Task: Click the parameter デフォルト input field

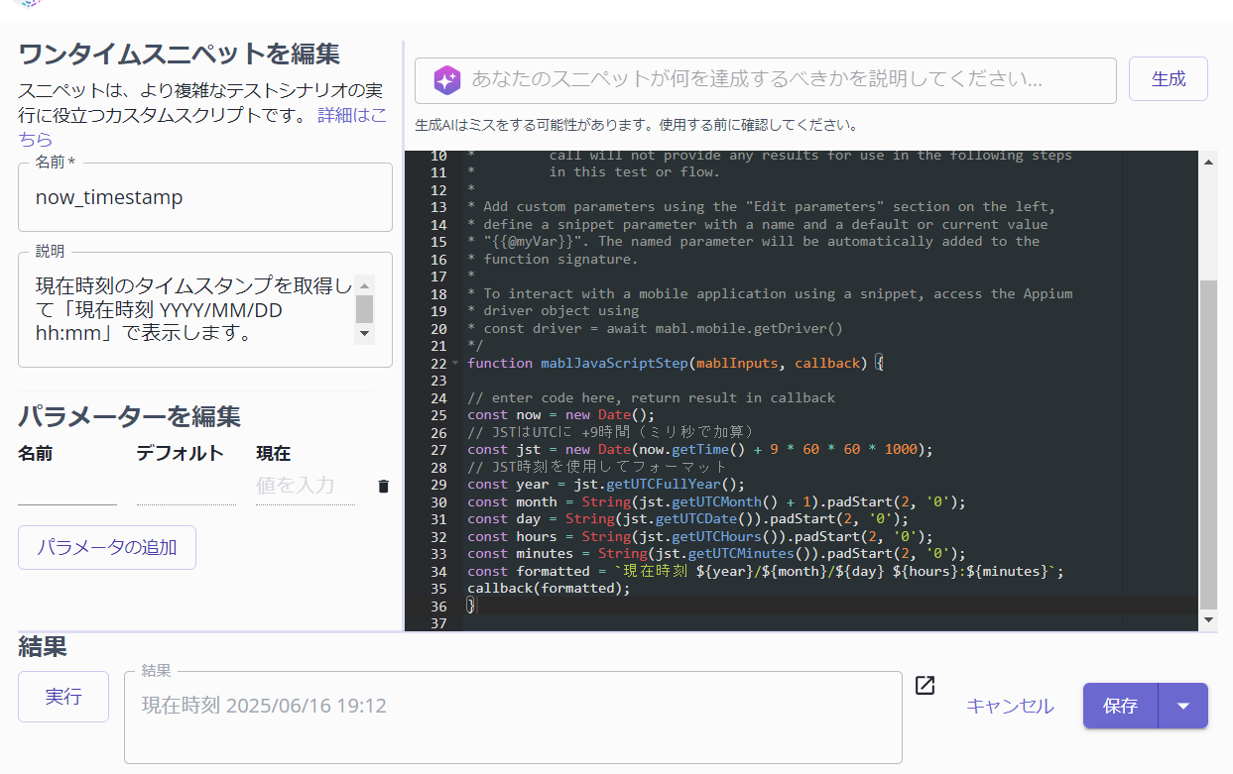Action: coord(186,486)
